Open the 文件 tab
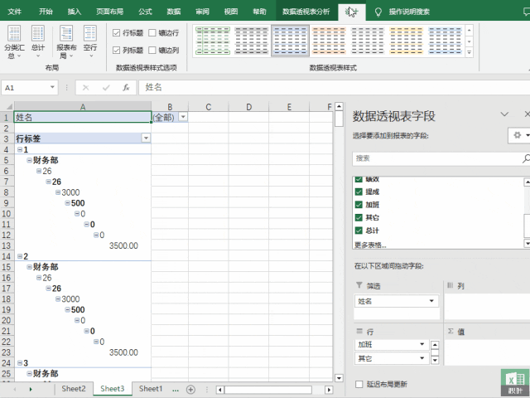Screen dimensions: 530x398 click(14, 12)
